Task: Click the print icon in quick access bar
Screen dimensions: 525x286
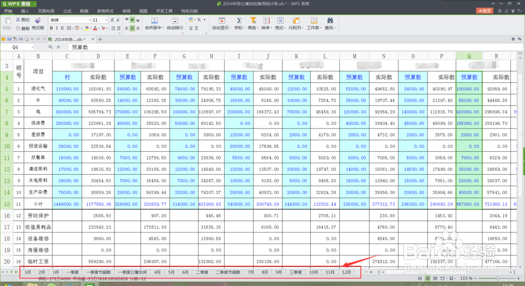Action: click(21, 39)
